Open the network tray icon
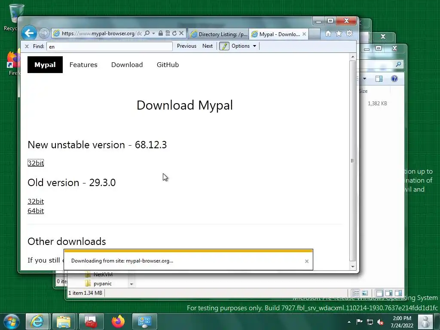The width and height of the screenshot is (440, 330). pos(370,322)
